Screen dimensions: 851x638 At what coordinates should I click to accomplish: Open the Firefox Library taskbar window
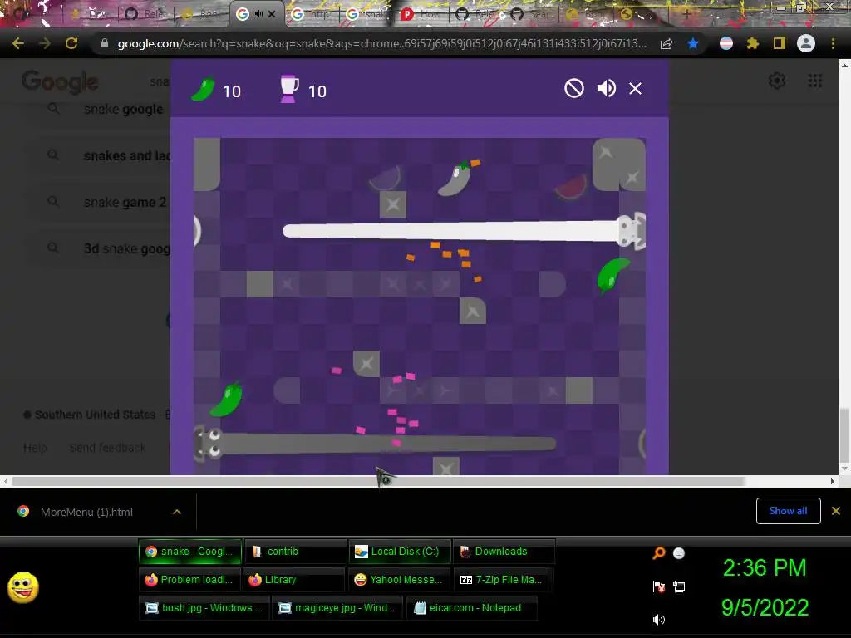point(293,579)
